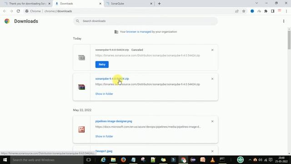Open the Windows Start menu
Screen dimensions: 291x164
[x=5, y=160]
